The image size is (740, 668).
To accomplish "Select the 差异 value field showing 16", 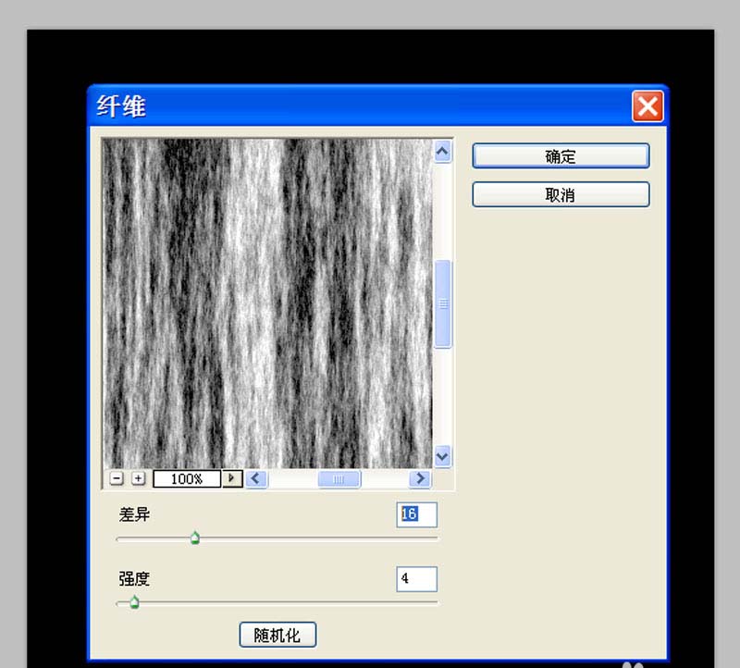I will click(x=415, y=515).
